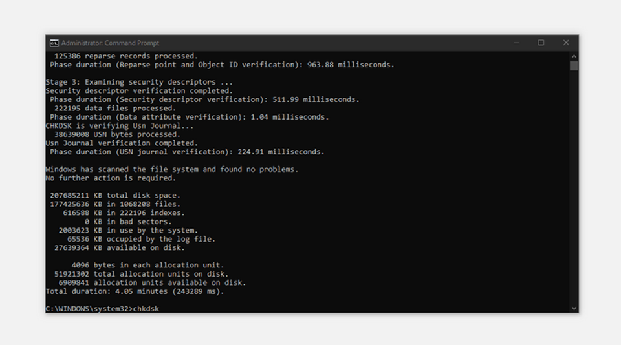Image resolution: width=621 pixels, height=345 pixels.
Task: Click the '0 KB in bad sectors' line
Action: [x=128, y=222]
